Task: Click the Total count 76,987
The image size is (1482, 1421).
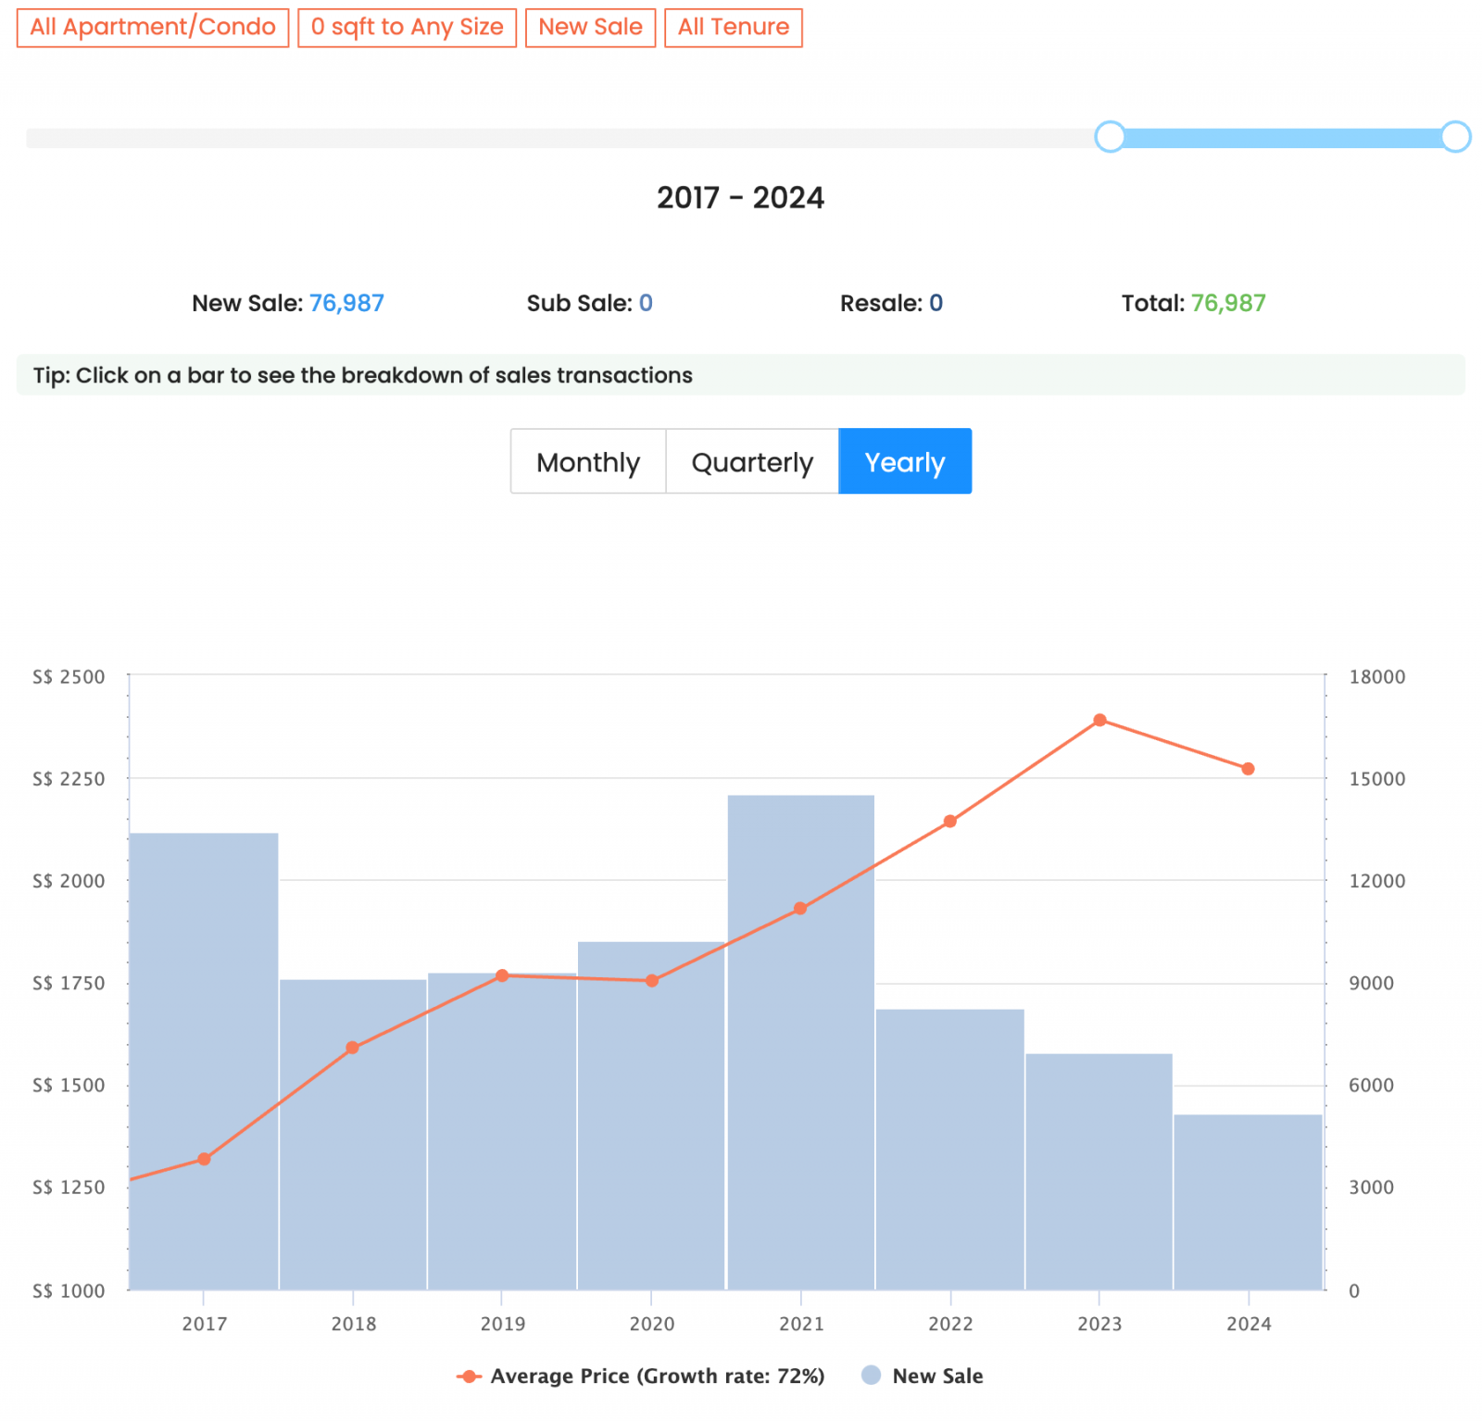Action: (x=1228, y=303)
